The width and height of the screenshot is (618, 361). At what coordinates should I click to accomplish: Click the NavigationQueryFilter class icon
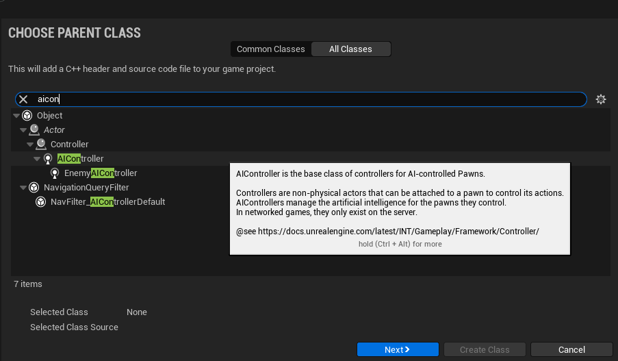[34, 188]
